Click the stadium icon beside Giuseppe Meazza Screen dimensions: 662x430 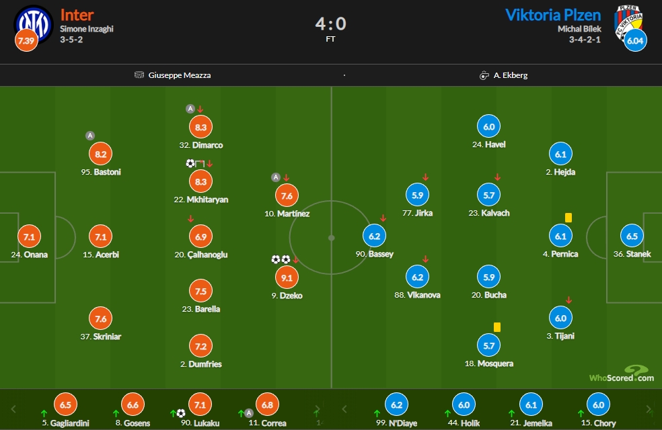(x=139, y=75)
